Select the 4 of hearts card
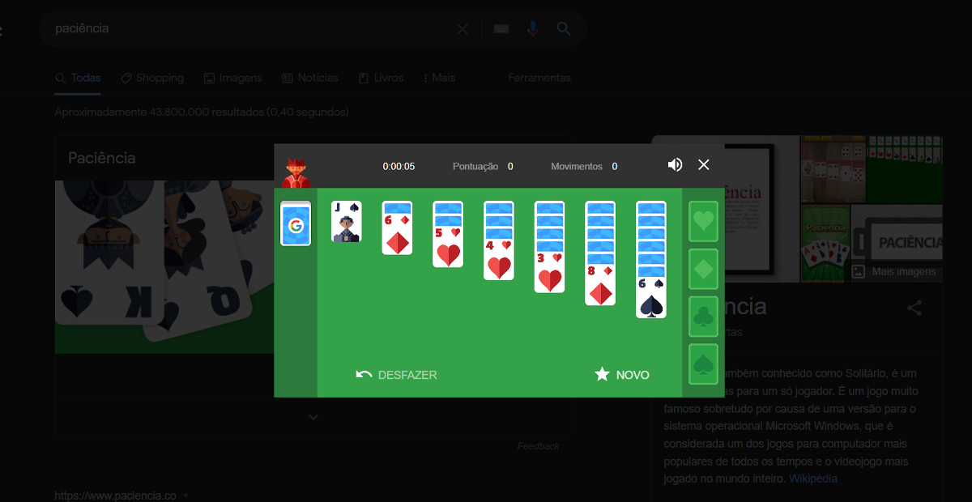The height and width of the screenshot is (502, 972). click(x=499, y=258)
